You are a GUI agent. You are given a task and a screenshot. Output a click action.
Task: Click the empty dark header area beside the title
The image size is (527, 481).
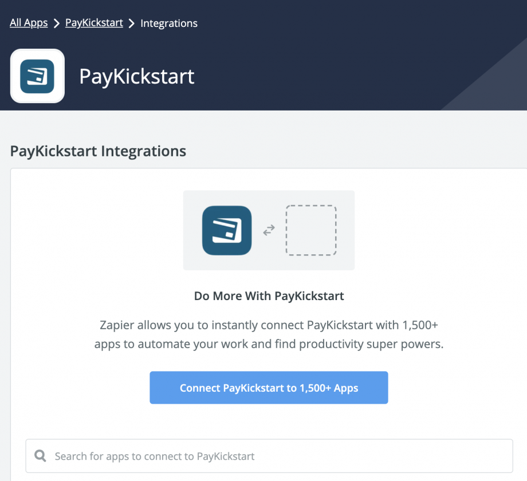click(x=321, y=76)
